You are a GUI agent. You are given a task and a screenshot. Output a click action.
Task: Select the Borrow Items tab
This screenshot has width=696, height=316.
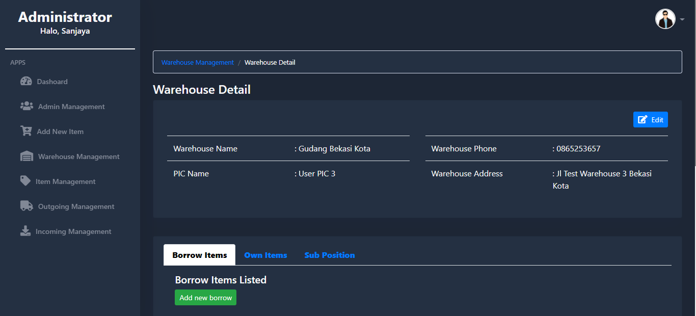[199, 255]
